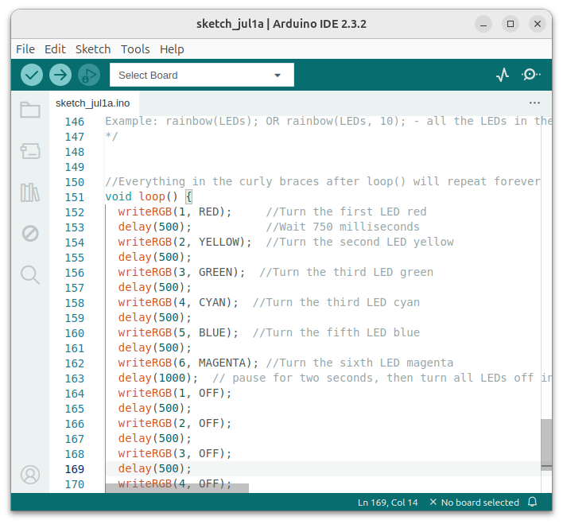Click on writeRGB(5, BLUE); line
This screenshot has width=563, height=524.
(x=178, y=332)
